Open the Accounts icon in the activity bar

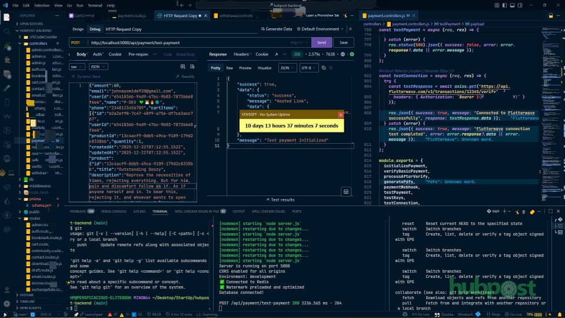pyautogui.click(x=6, y=290)
